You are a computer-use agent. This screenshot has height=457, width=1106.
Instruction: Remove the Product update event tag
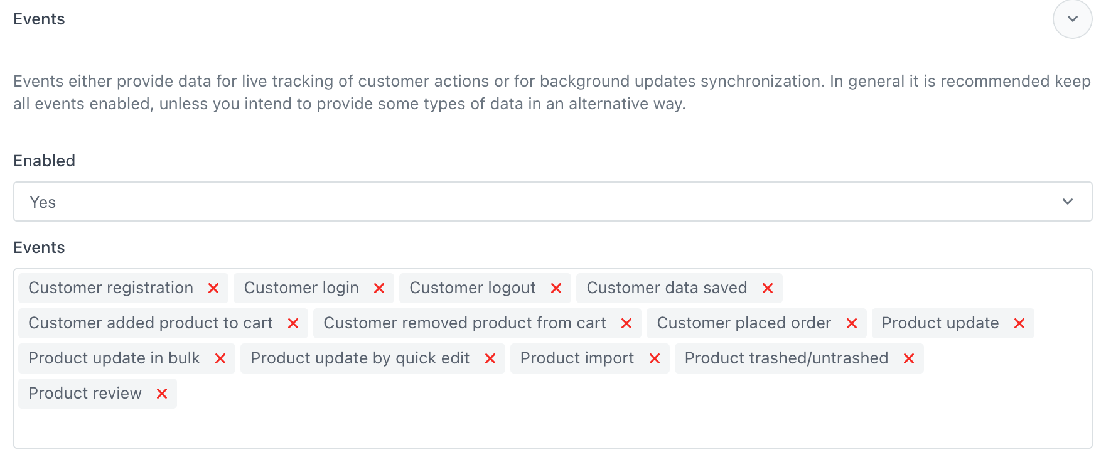click(1019, 323)
